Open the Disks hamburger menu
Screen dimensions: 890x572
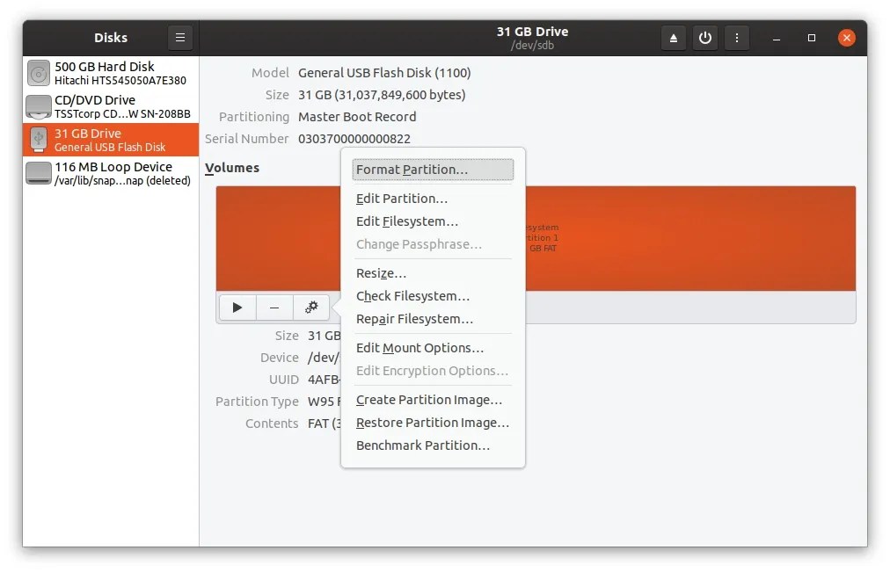(180, 38)
